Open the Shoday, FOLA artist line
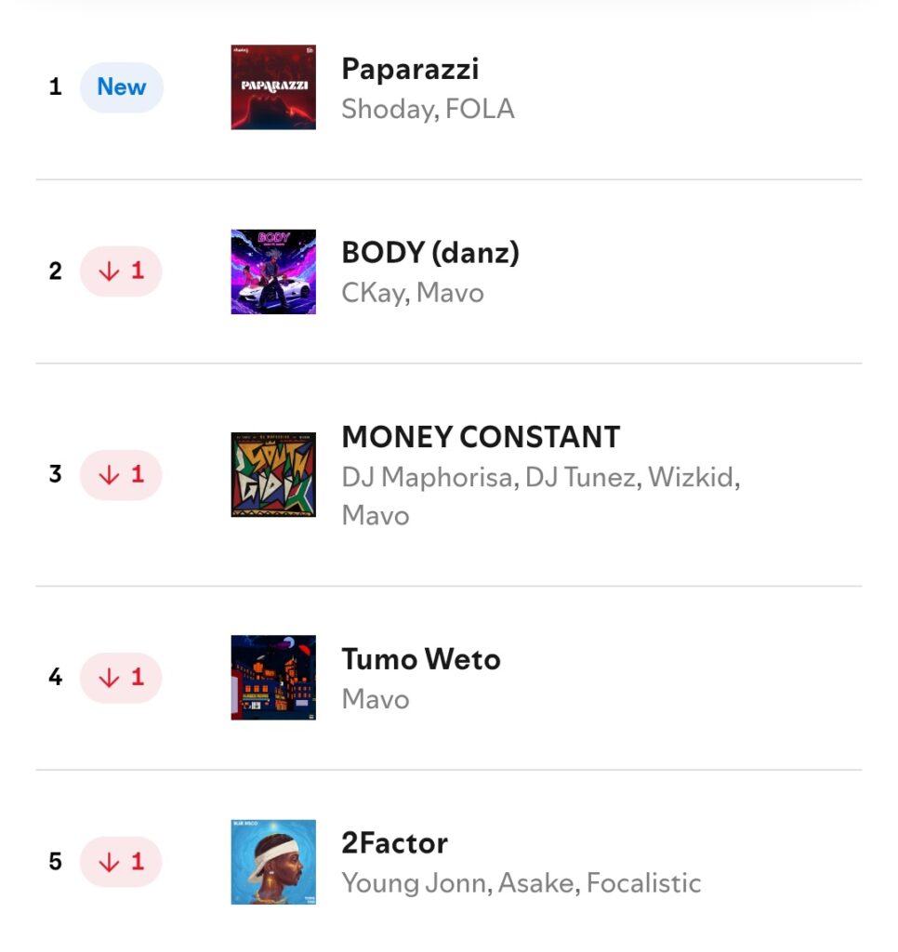This screenshot has width=898, height=952. [x=428, y=109]
